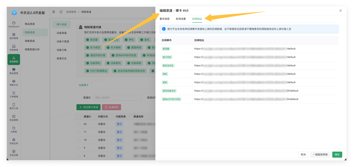Check the box for channel ID 10

coord(79,140)
